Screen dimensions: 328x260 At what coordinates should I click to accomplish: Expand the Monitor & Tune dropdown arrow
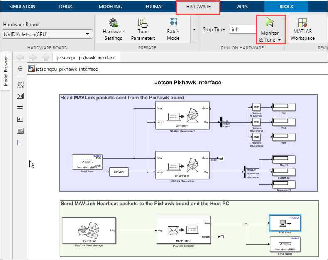[x=279, y=40]
